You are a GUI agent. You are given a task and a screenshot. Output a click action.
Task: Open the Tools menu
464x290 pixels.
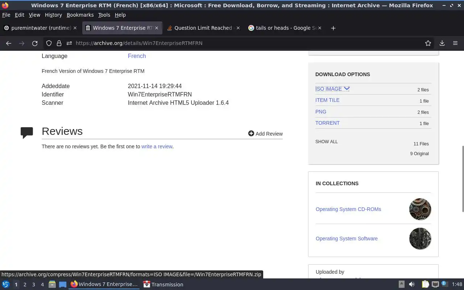[104, 15]
